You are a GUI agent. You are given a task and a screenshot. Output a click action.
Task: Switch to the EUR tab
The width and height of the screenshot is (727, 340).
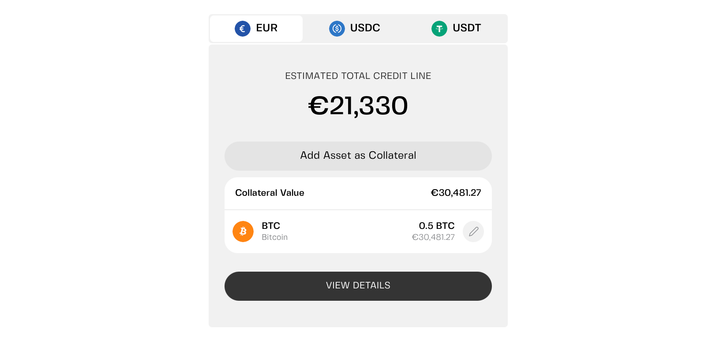tap(266, 28)
